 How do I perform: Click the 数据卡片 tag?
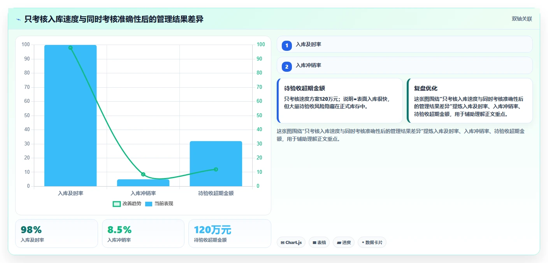372,242
